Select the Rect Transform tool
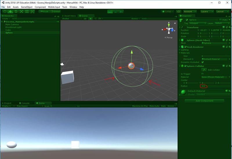232x159 pixels. coord(27,12)
